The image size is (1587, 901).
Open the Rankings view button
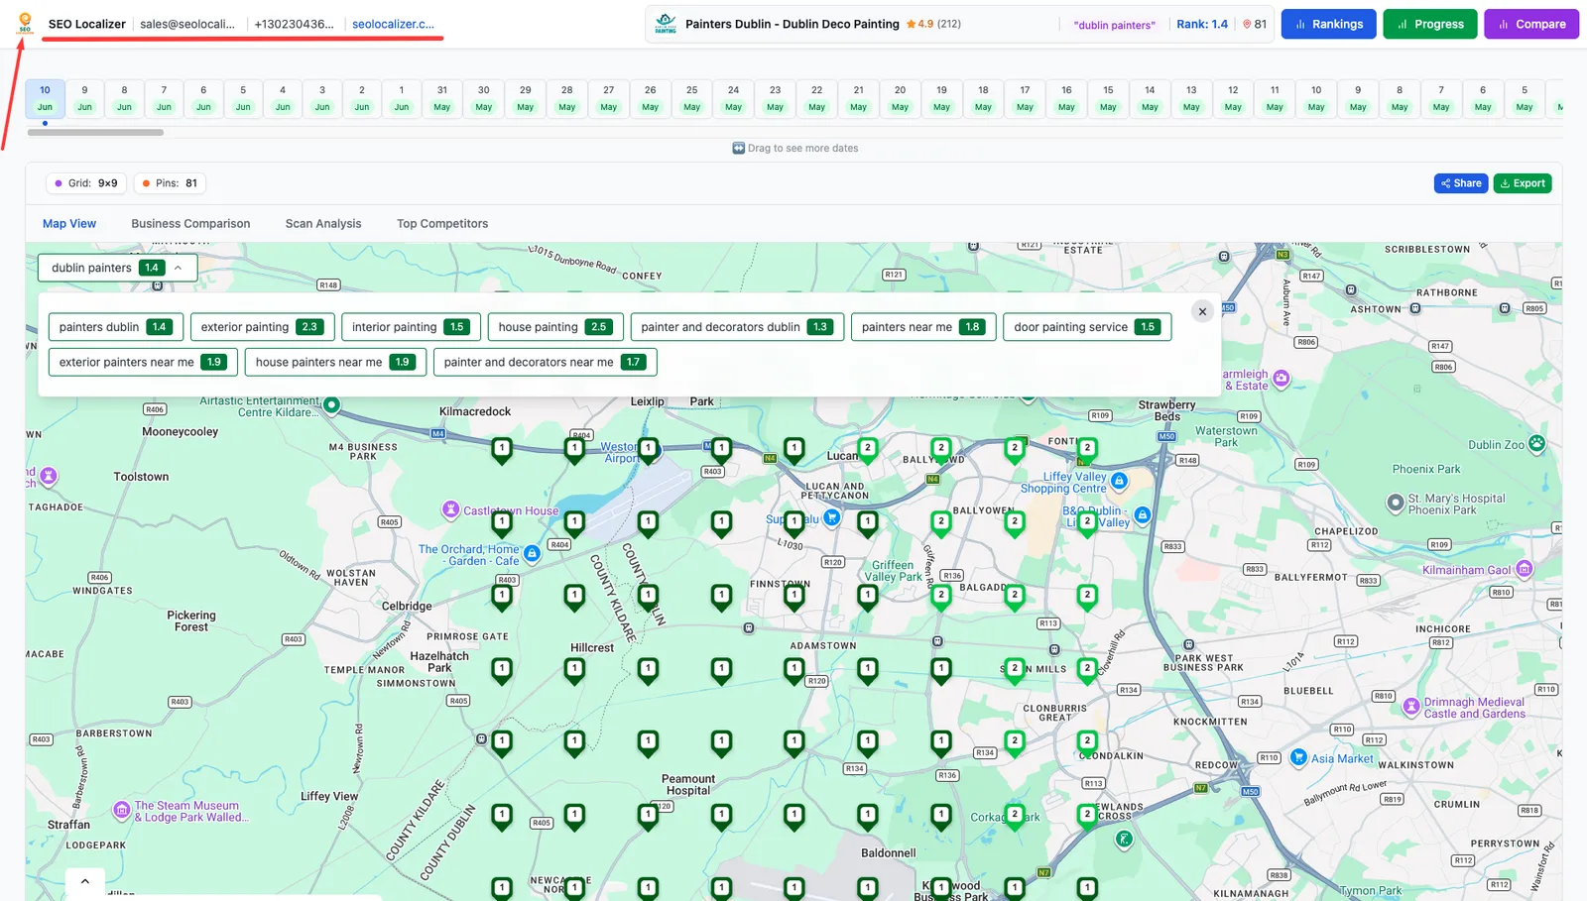pyautogui.click(x=1329, y=24)
